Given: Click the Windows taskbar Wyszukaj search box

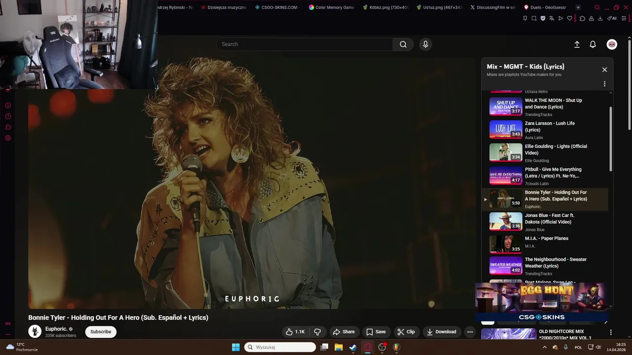Looking at the screenshot, I should click(280, 347).
